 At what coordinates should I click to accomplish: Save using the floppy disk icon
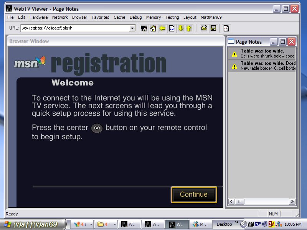(213, 28)
